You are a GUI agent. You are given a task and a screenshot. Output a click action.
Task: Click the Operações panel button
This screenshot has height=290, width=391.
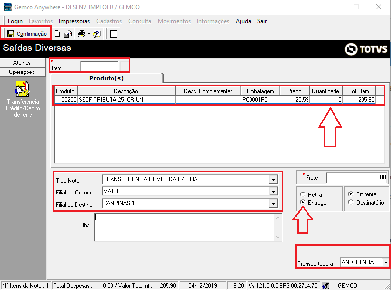pyautogui.click(x=22, y=72)
